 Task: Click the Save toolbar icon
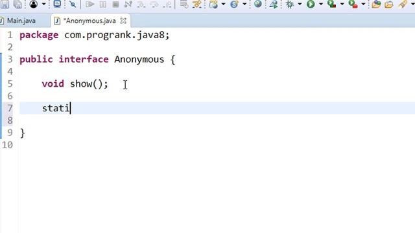tap(5, 4)
